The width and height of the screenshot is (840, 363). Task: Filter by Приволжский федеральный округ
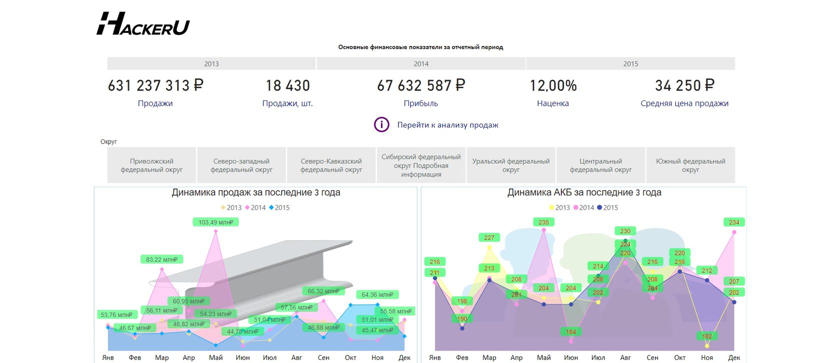click(151, 165)
